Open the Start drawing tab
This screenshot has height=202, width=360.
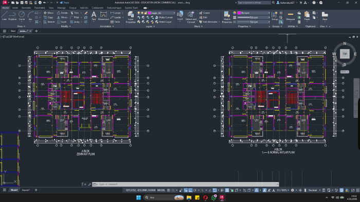tap(13, 31)
